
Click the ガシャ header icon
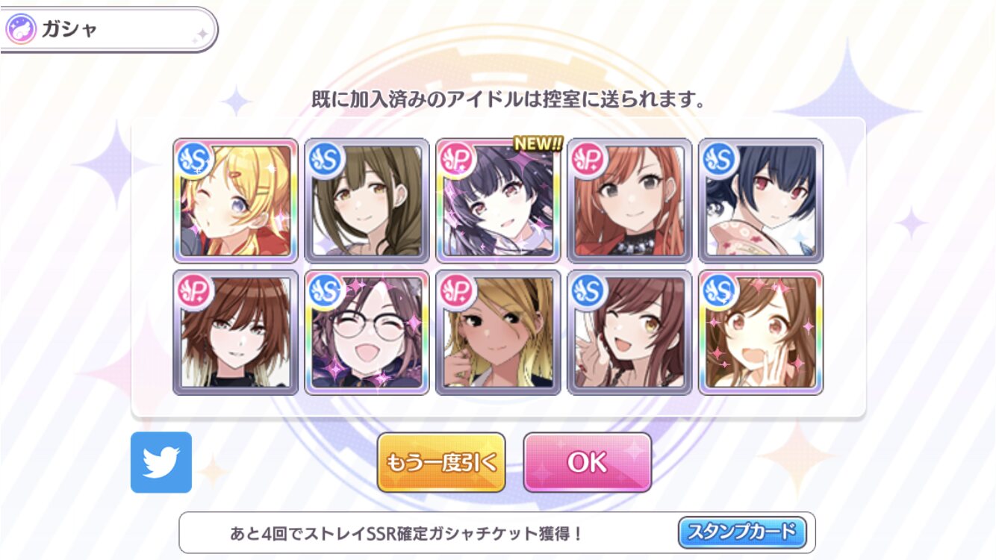(x=20, y=30)
